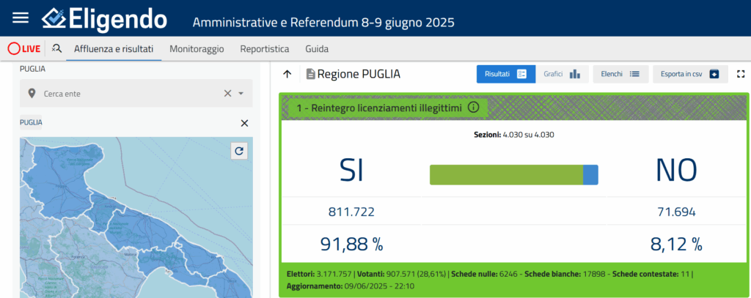The height and width of the screenshot is (298, 751).
Task: Open the Monitoraggio tab
Action: point(197,49)
